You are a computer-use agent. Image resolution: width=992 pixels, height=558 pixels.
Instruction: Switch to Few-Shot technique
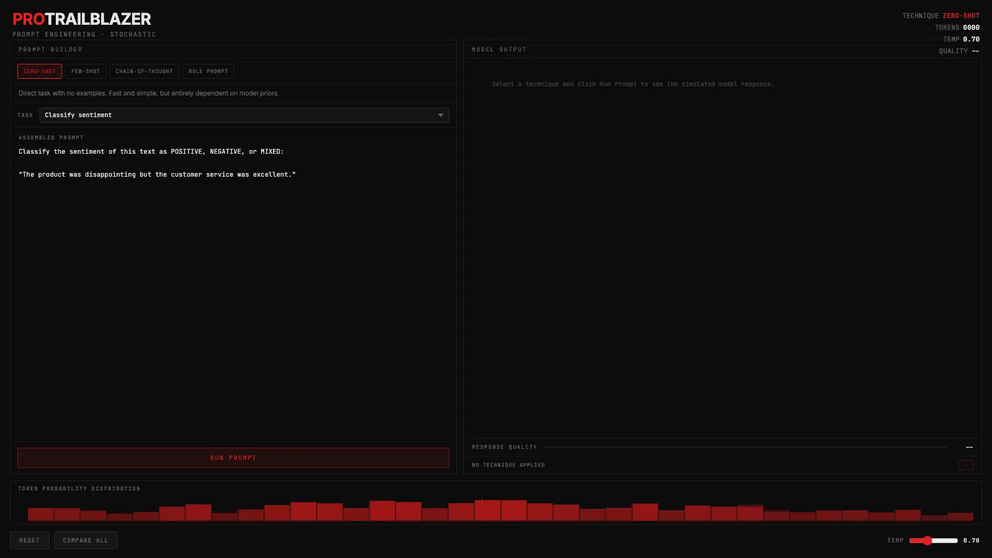[x=86, y=71]
